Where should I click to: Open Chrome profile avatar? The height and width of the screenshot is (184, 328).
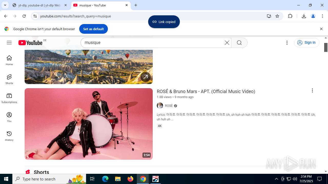313,16
